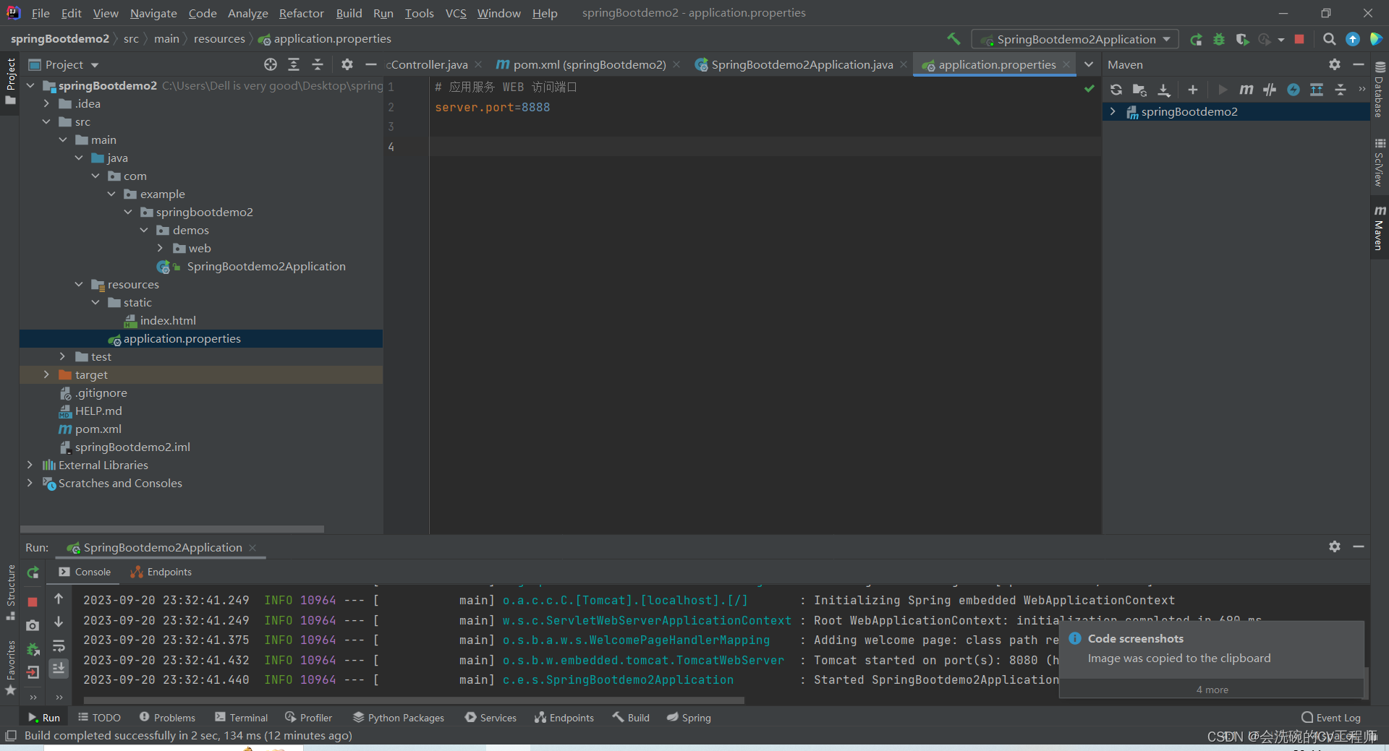Take thread dump camera icon
The height and width of the screenshot is (751, 1389).
click(x=33, y=625)
